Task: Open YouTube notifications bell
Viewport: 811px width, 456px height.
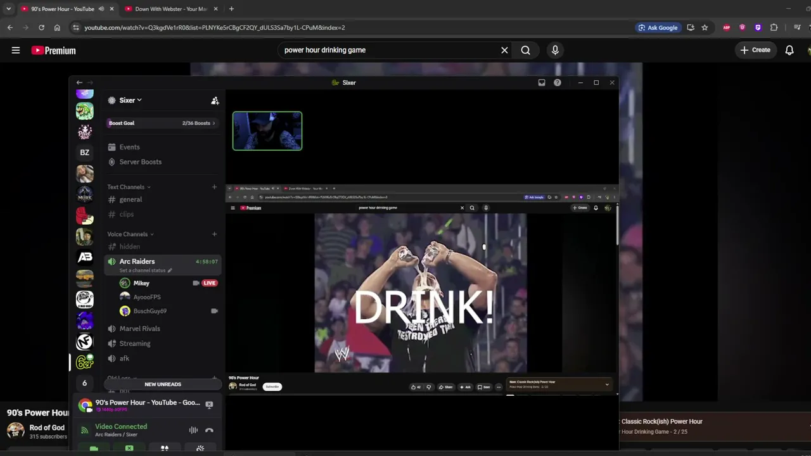Action: (789, 50)
